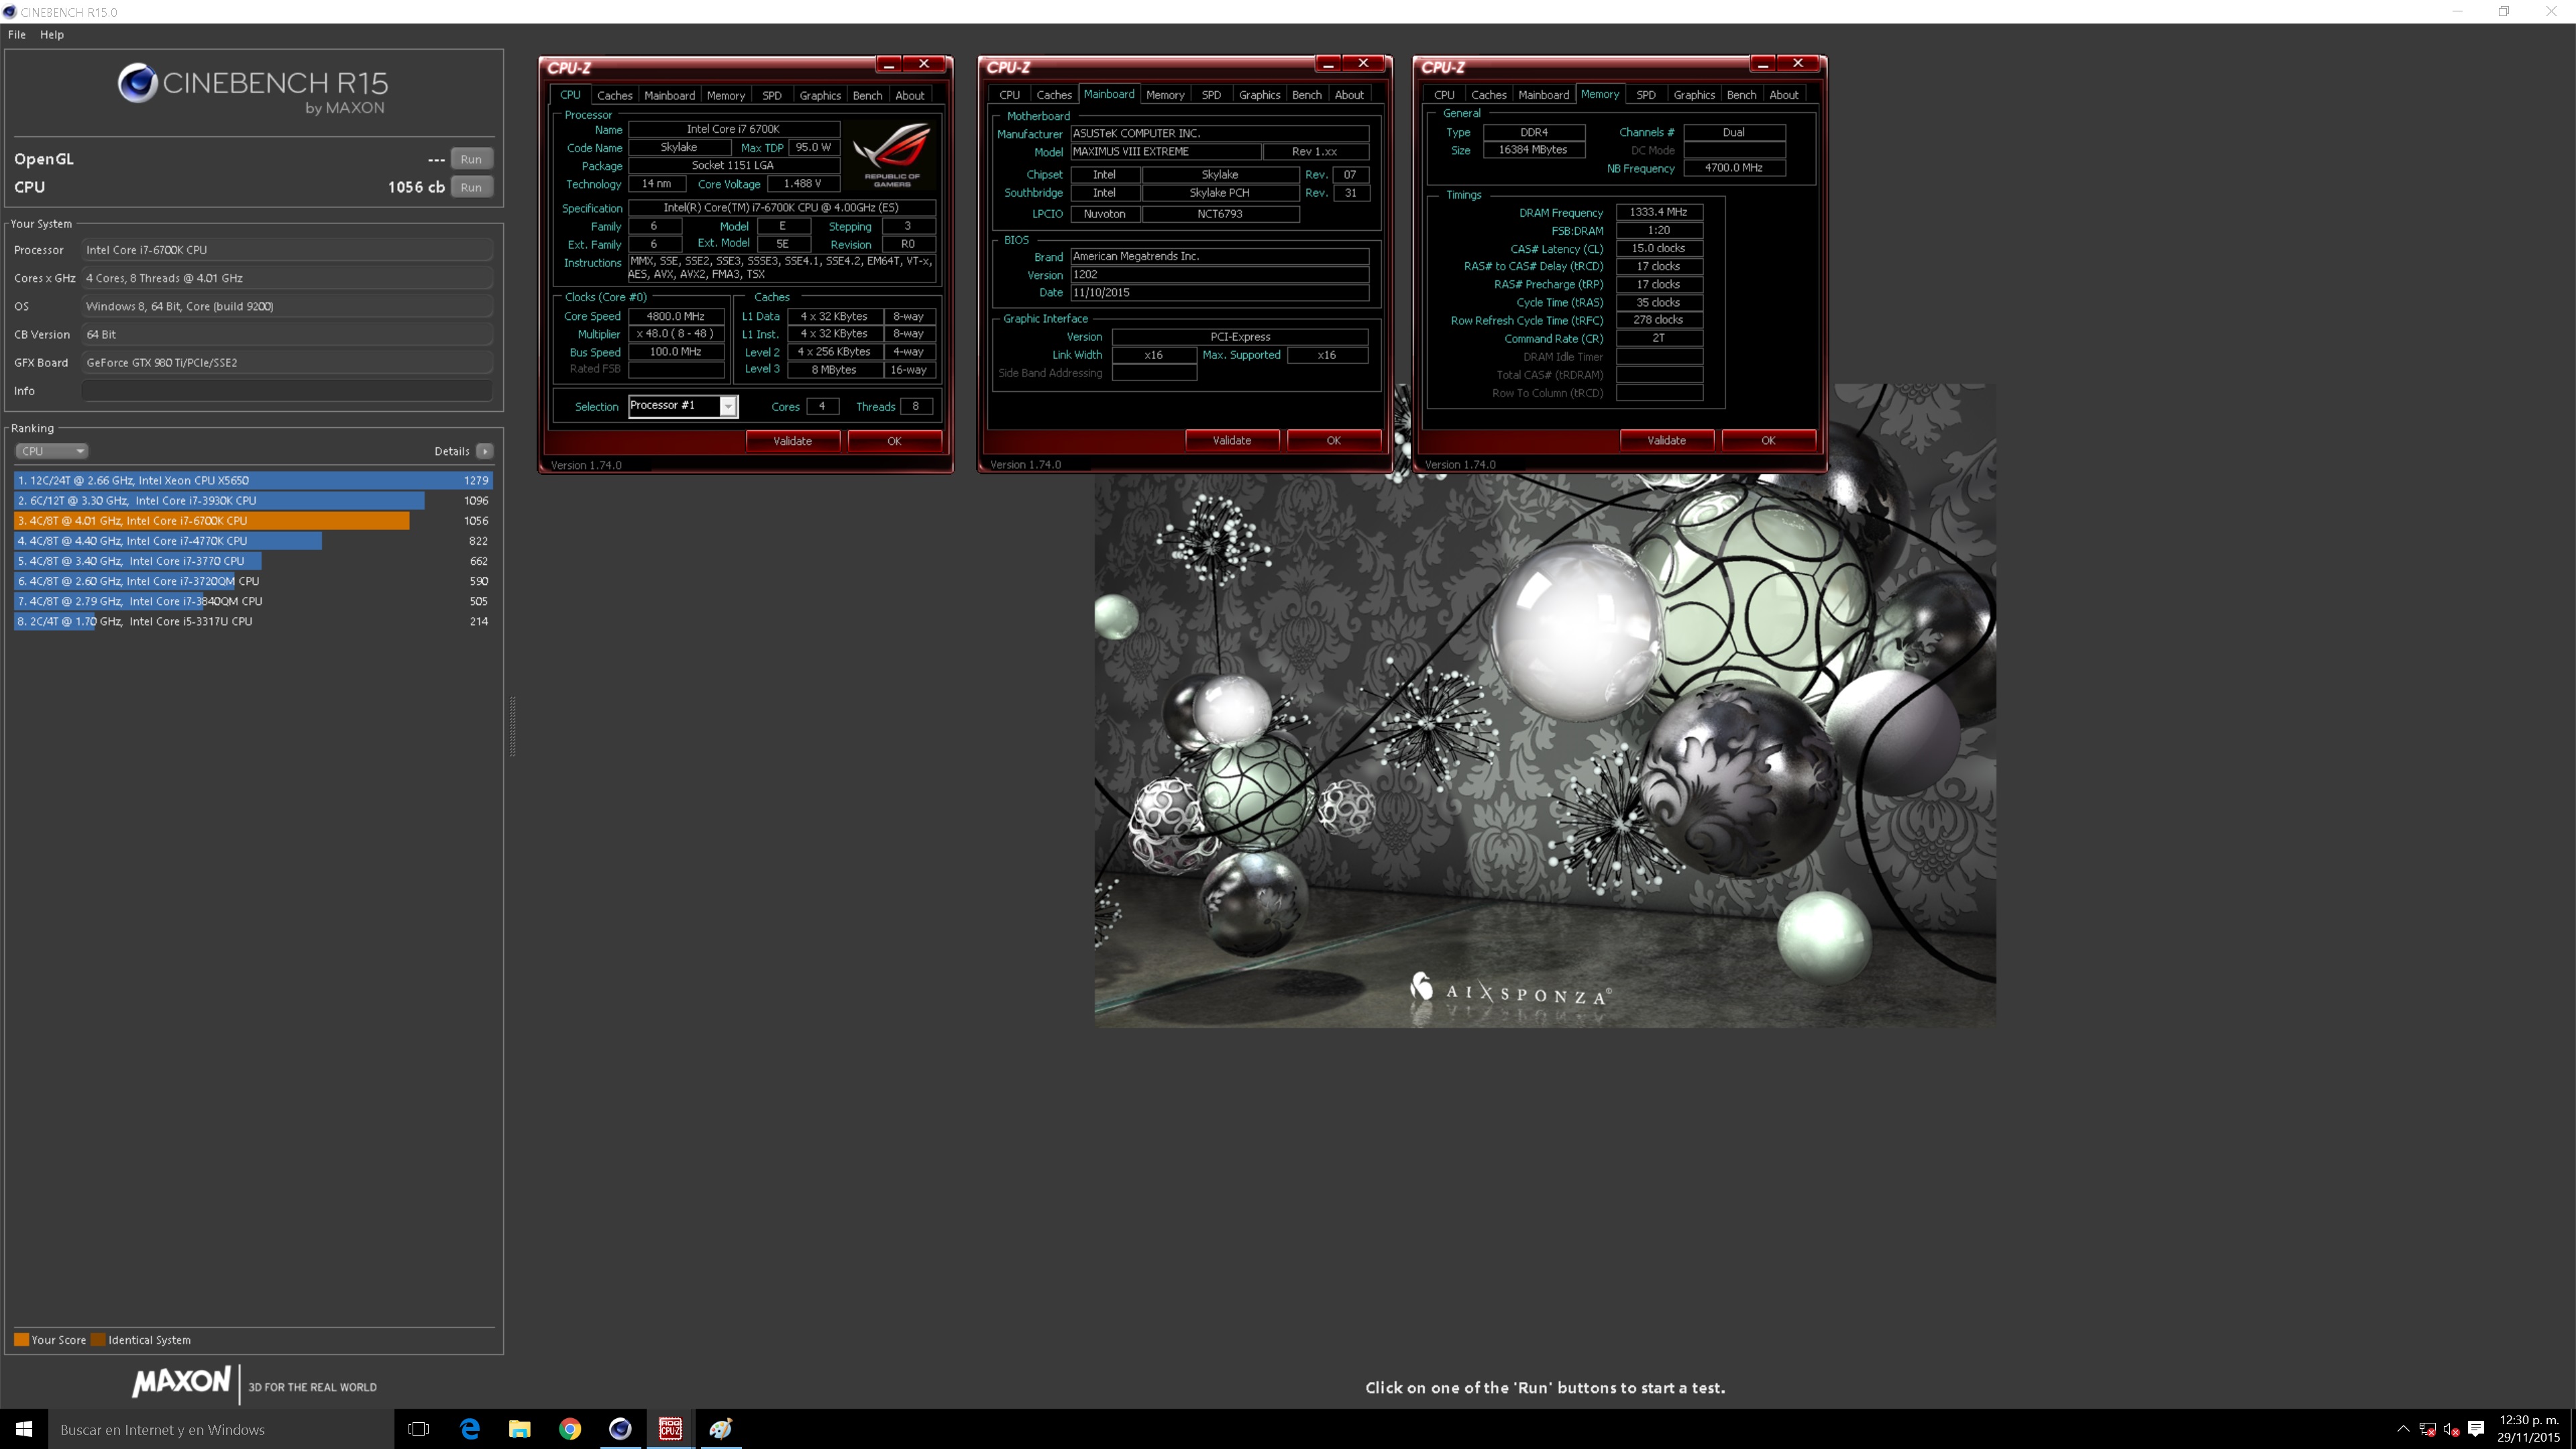Select the i7-3720QM ranking row

253,581
